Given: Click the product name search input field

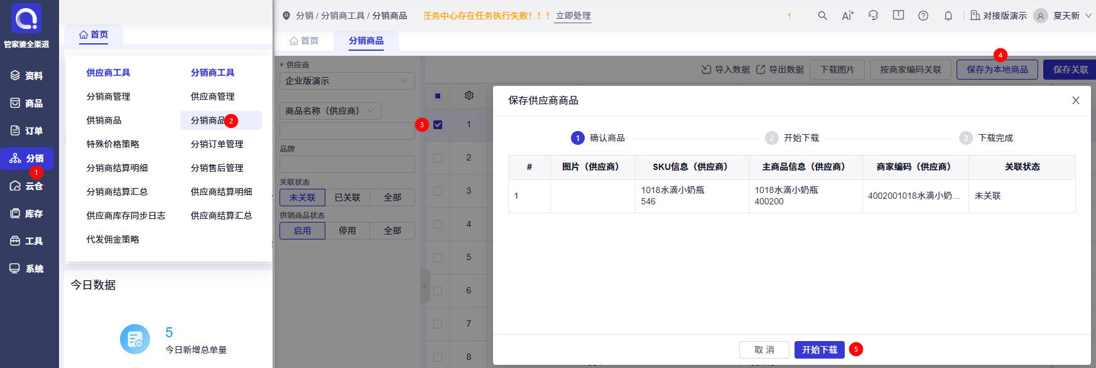Looking at the screenshot, I should (x=347, y=131).
